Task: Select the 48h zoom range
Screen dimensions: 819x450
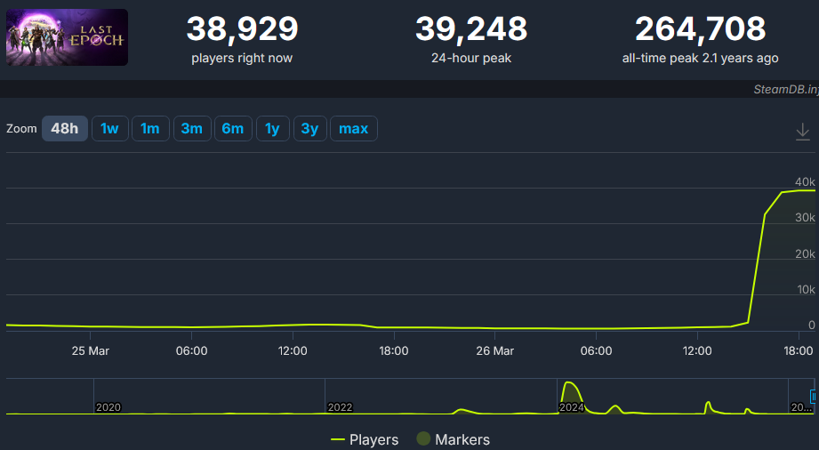Action: coord(65,129)
